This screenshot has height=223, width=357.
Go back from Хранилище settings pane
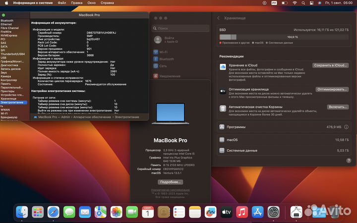[218, 18]
